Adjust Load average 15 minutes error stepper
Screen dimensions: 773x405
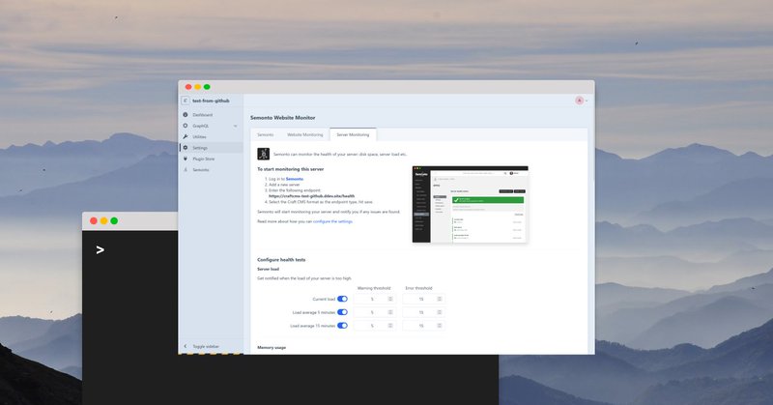tap(439, 326)
